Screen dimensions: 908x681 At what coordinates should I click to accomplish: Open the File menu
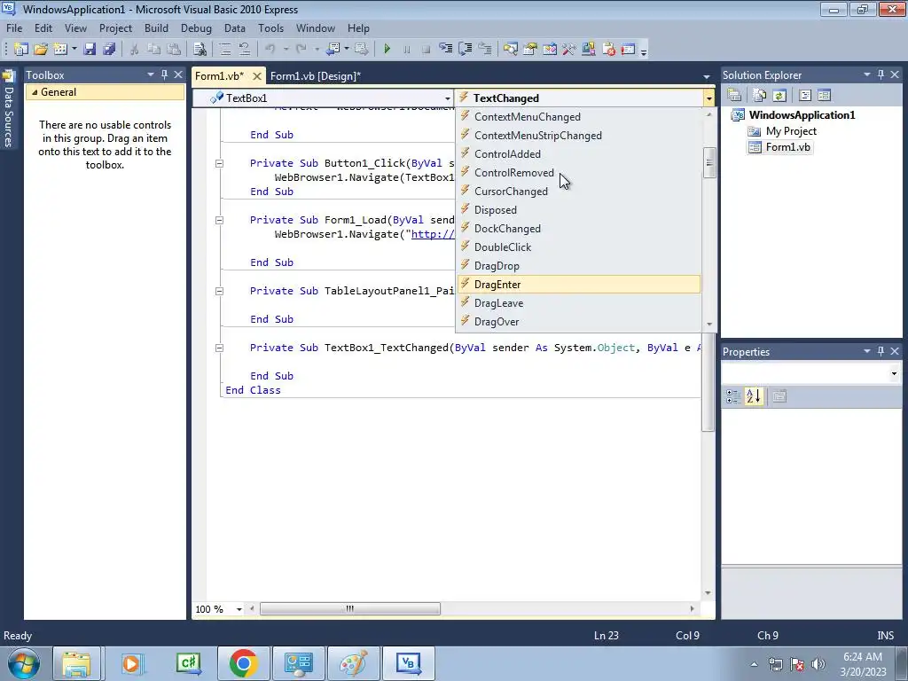click(x=14, y=28)
